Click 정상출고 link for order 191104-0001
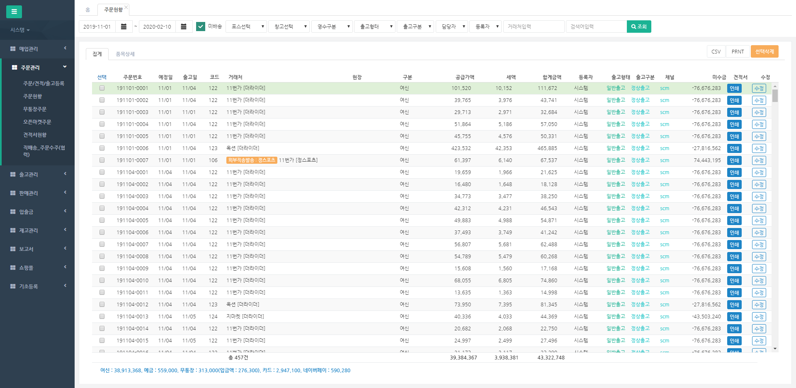The width and height of the screenshot is (796, 388). 640,172
